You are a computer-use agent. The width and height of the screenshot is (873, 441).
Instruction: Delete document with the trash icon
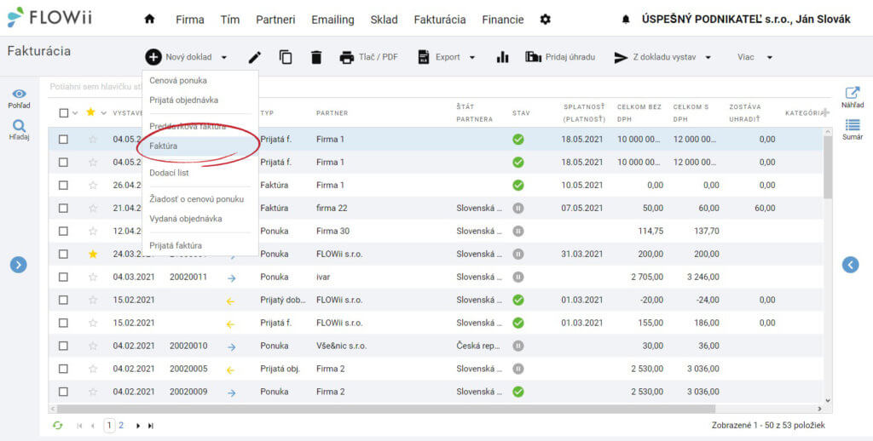316,57
